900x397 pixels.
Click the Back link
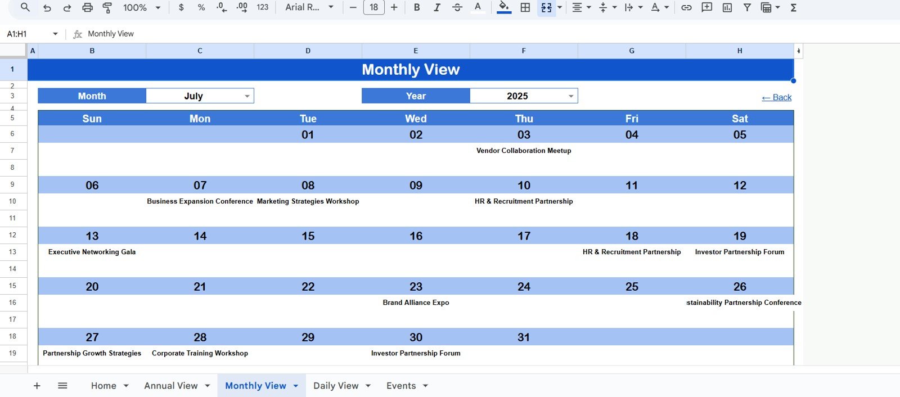776,97
